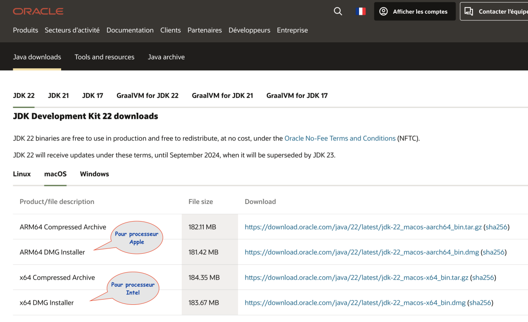Screen dimensions: 528x322
Task: Click Afficher les comptes button
Action: tap(414, 11)
